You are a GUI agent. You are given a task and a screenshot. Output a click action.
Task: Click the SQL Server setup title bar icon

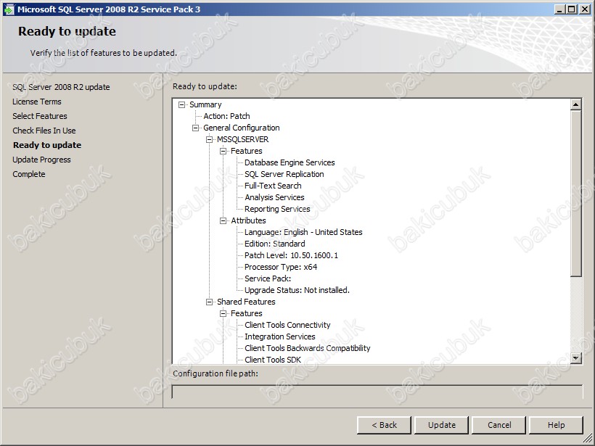pos(9,9)
